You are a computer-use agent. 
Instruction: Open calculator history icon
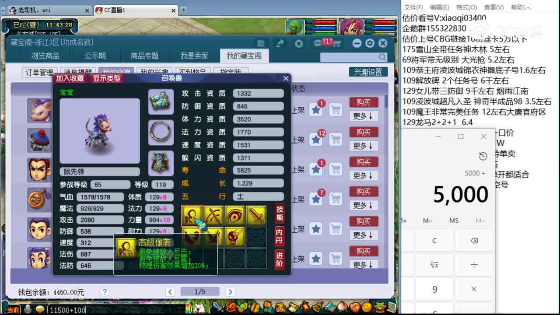(x=483, y=157)
